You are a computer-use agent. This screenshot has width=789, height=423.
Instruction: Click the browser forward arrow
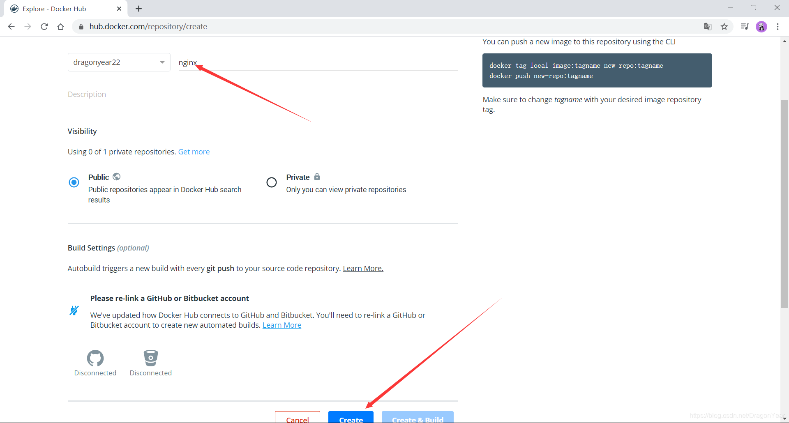28,27
